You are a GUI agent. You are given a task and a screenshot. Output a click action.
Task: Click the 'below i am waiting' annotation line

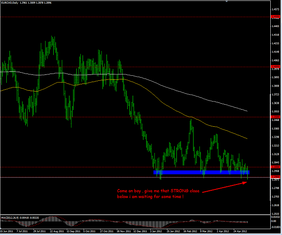(x=150, y=197)
